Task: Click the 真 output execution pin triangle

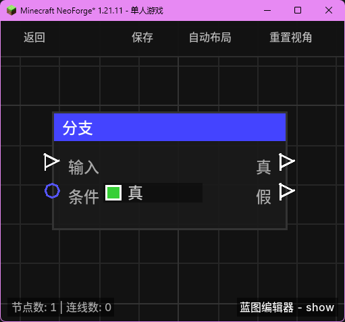Action: click(287, 161)
